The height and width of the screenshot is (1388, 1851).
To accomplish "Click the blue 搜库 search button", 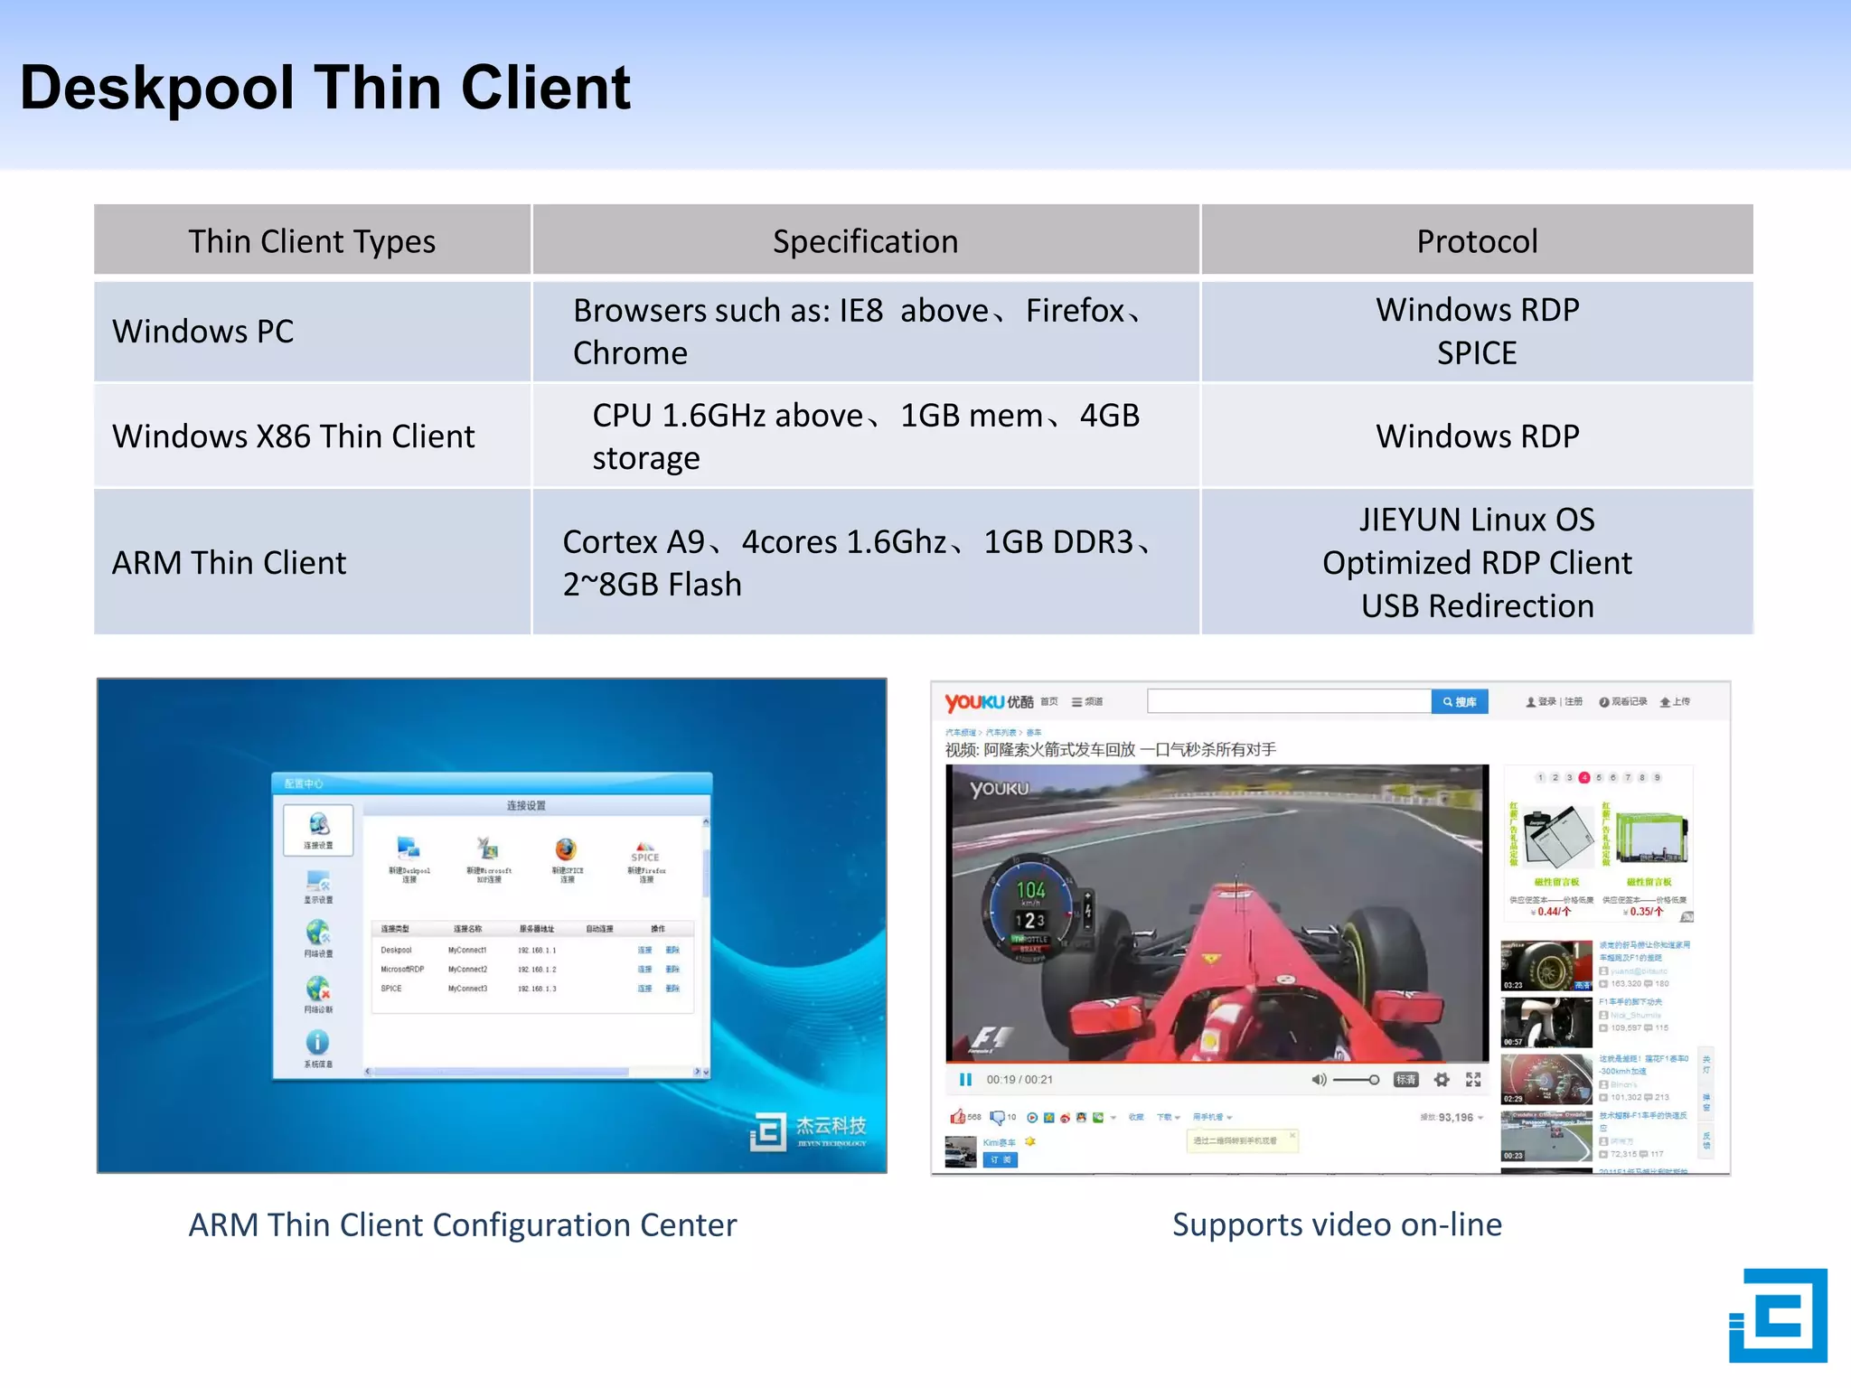I will click(1459, 701).
